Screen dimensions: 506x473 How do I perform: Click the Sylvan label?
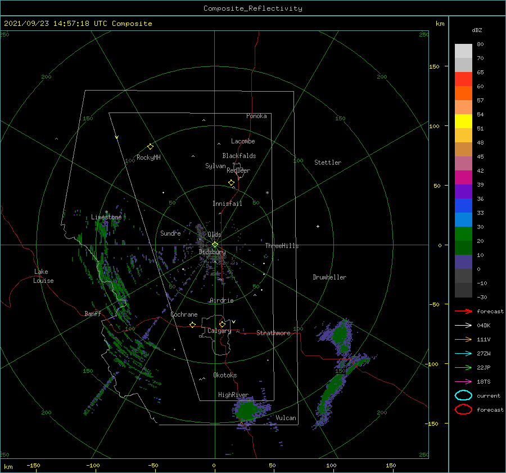(215, 166)
